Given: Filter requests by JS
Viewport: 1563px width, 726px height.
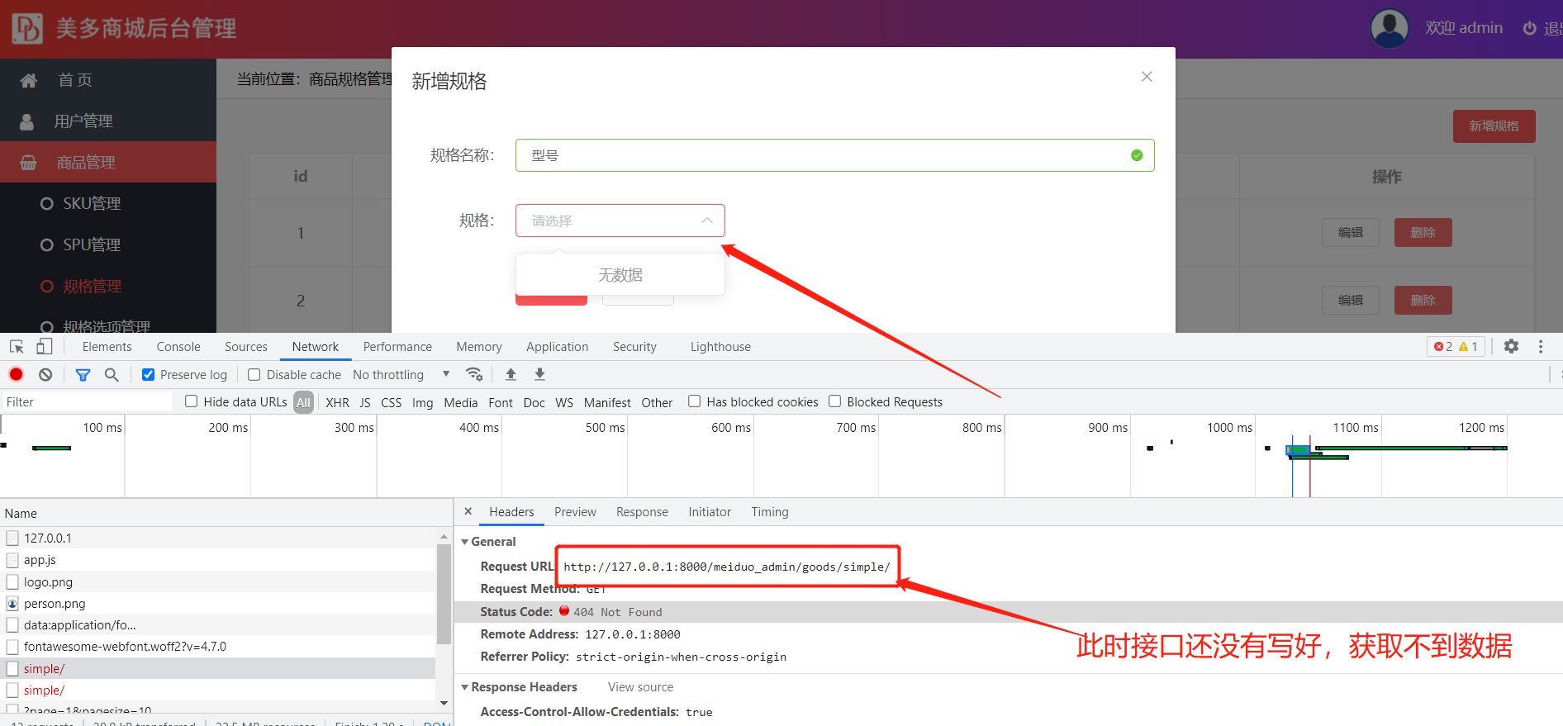Looking at the screenshot, I should click(365, 402).
